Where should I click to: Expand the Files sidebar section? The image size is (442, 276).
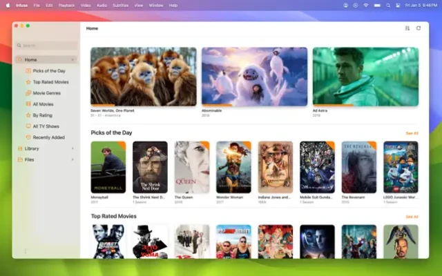pos(73,159)
